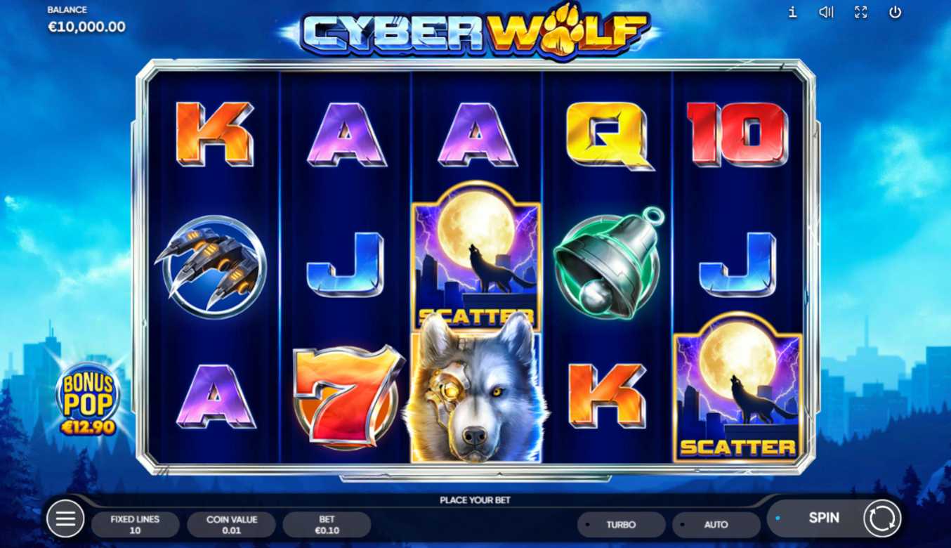The width and height of the screenshot is (951, 548).
Task: Click the Bonus Pop €12.90 badge
Action: point(88,400)
